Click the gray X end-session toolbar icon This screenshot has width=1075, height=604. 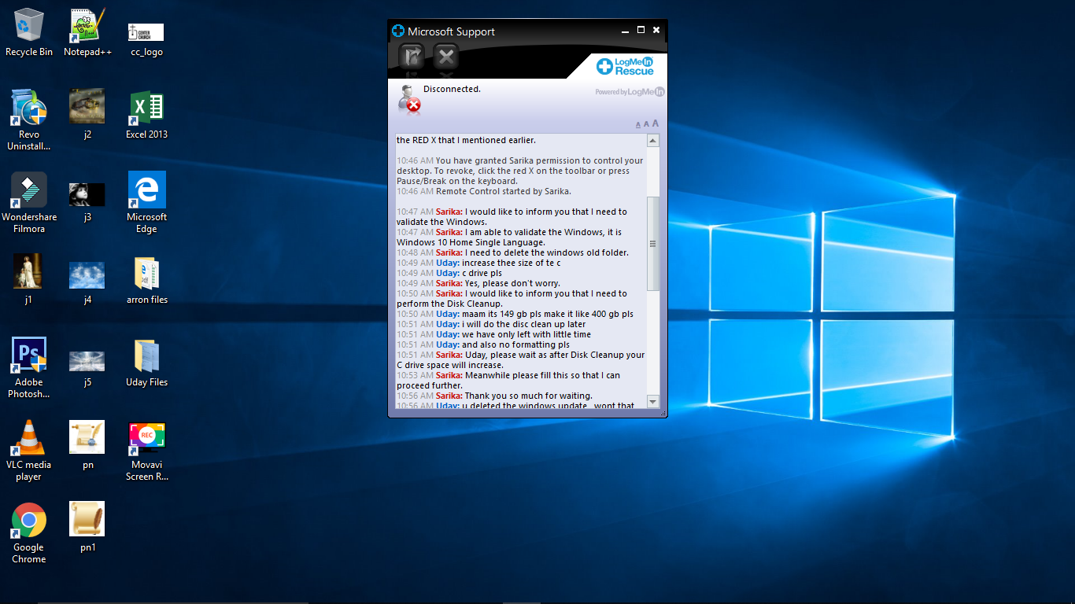click(x=446, y=57)
